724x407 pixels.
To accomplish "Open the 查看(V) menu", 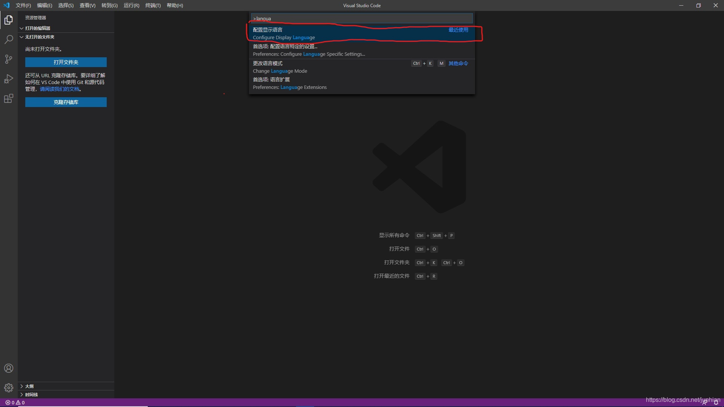I will (x=87, y=5).
